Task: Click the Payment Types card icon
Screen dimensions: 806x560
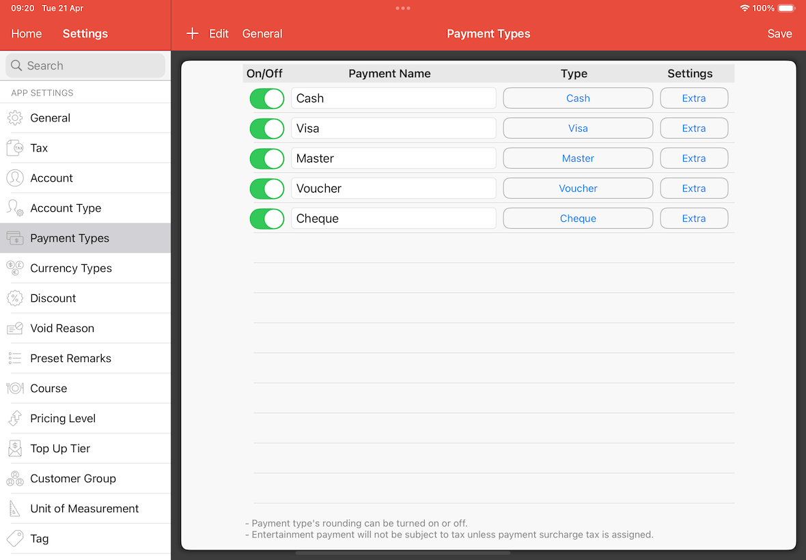Action: (x=15, y=238)
